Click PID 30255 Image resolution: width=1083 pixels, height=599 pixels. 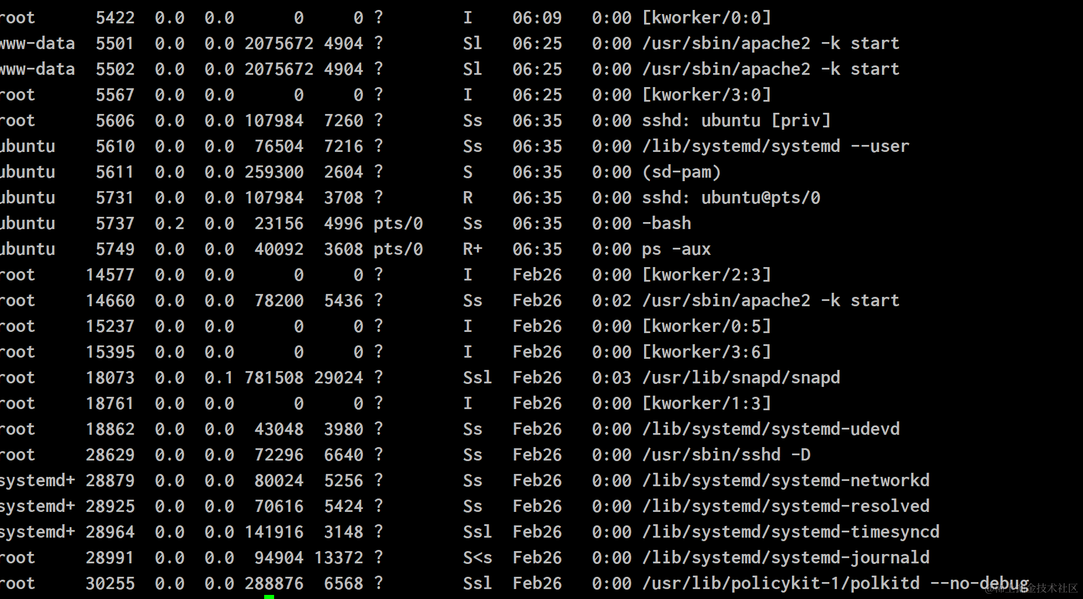[110, 583]
